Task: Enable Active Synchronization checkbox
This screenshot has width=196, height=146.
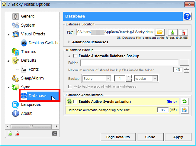Action: coord(75,102)
